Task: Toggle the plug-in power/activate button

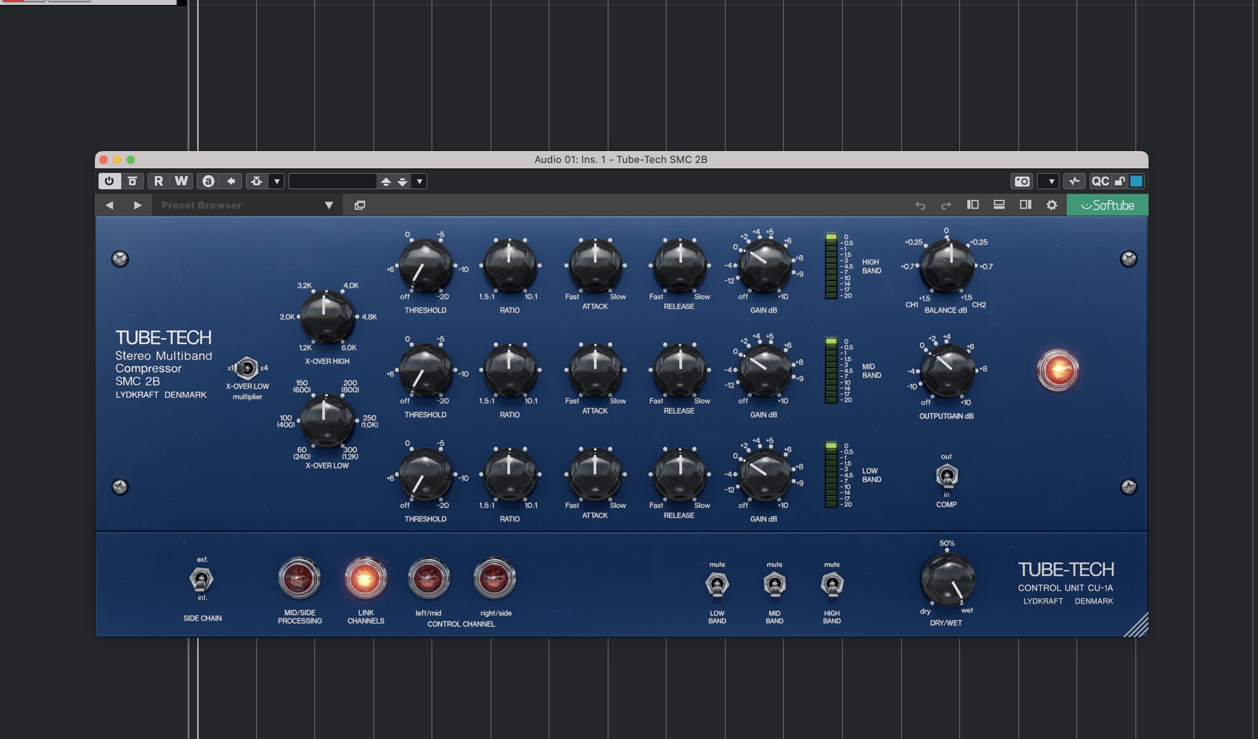Action: pos(109,181)
